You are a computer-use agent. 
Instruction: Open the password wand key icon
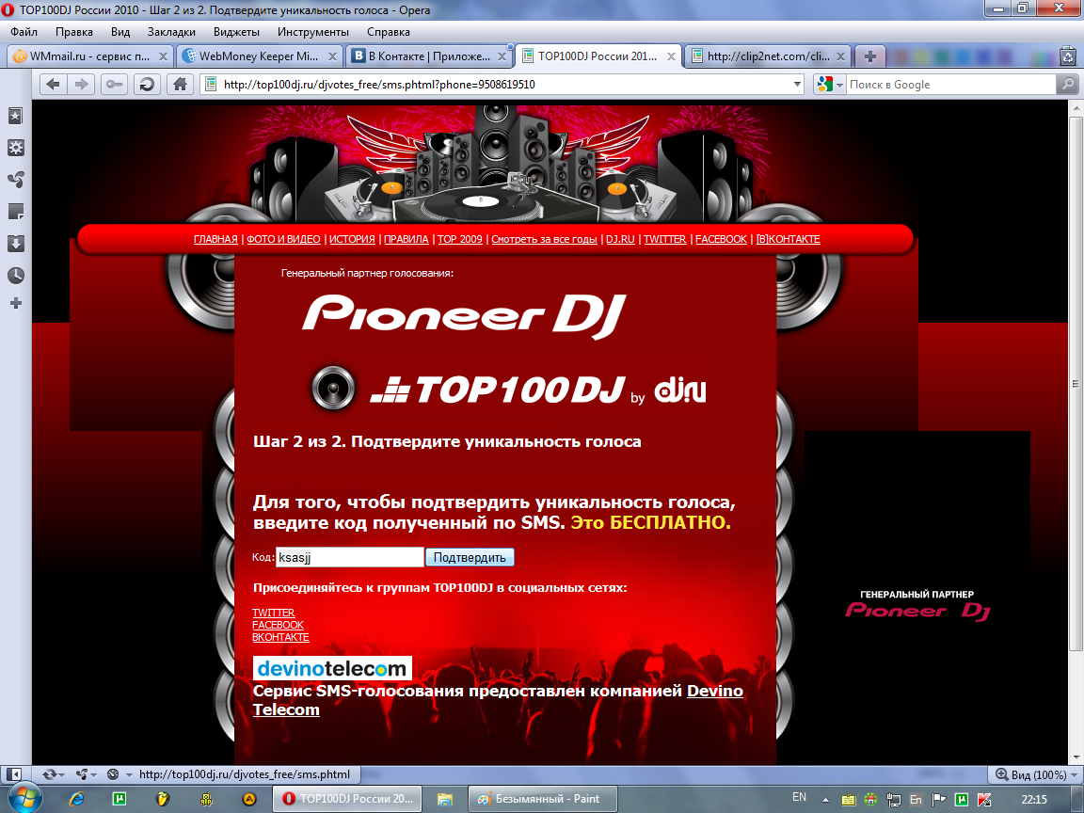point(114,85)
